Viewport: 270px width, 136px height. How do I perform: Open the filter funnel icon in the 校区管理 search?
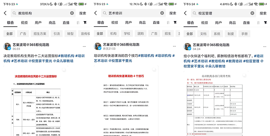click(x=265, y=23)
